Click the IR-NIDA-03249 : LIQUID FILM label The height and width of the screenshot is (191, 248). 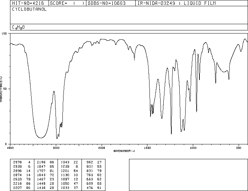[177, 3]
